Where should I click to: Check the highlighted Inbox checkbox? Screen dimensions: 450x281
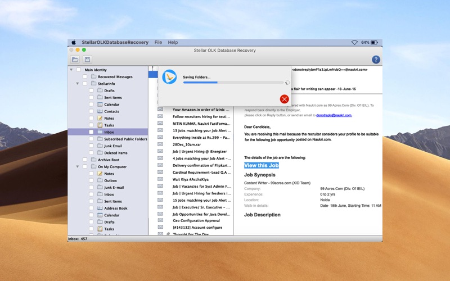(91, 132)
